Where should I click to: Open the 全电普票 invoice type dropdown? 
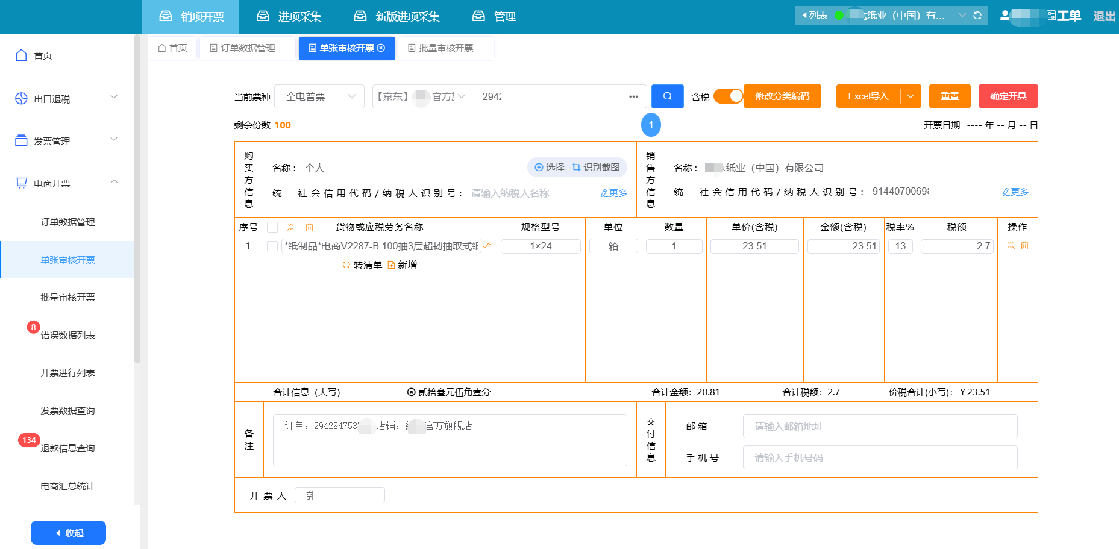(319, 96)
